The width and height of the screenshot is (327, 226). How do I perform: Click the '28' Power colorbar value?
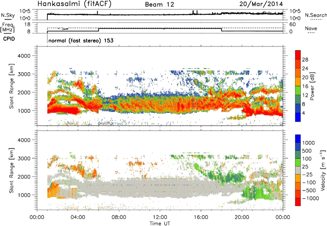coord(305,60)
